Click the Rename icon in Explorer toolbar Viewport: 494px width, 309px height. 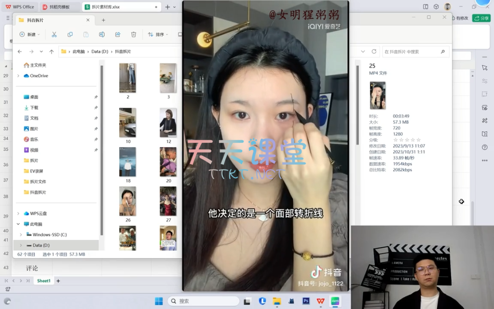[x=102, y=35]
